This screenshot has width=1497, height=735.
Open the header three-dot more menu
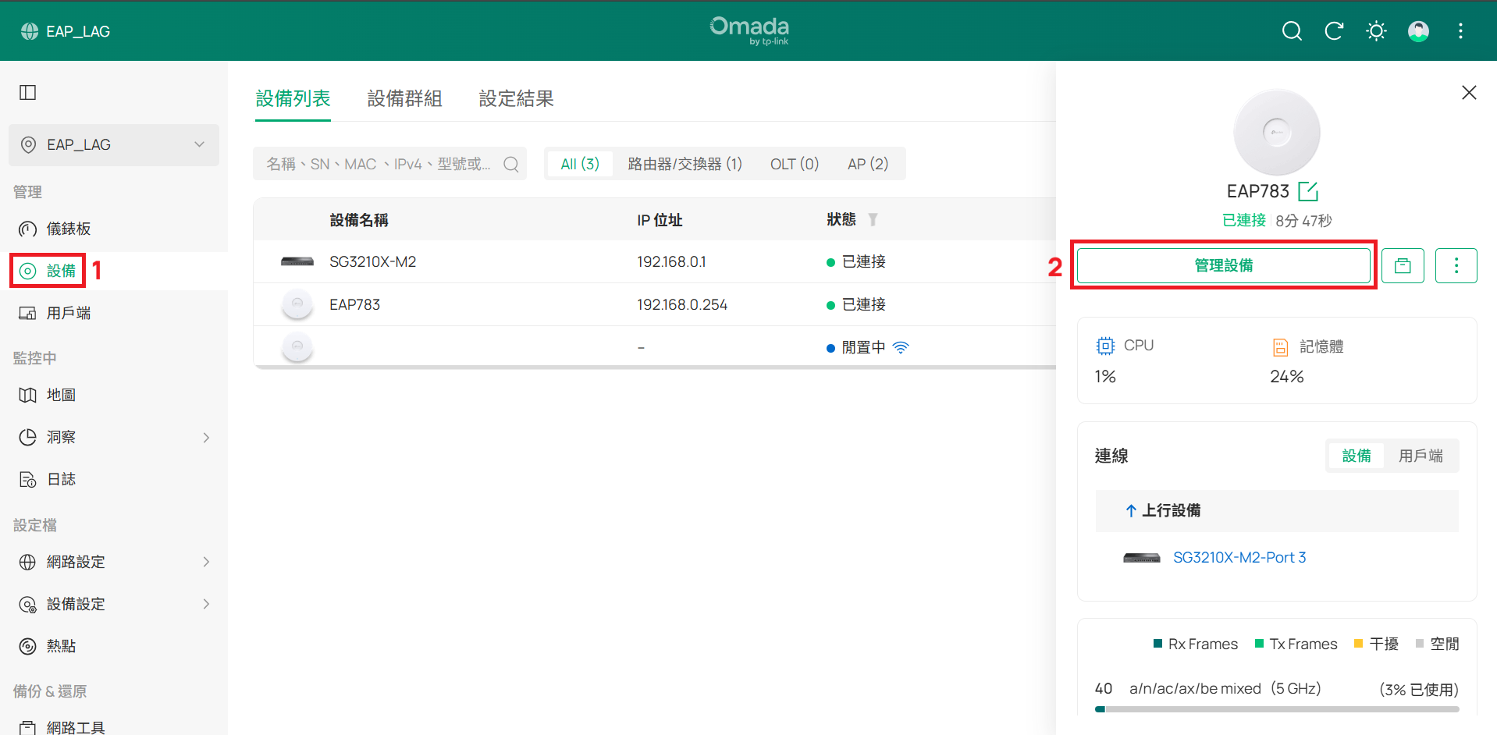click(x=1460, y=31)
